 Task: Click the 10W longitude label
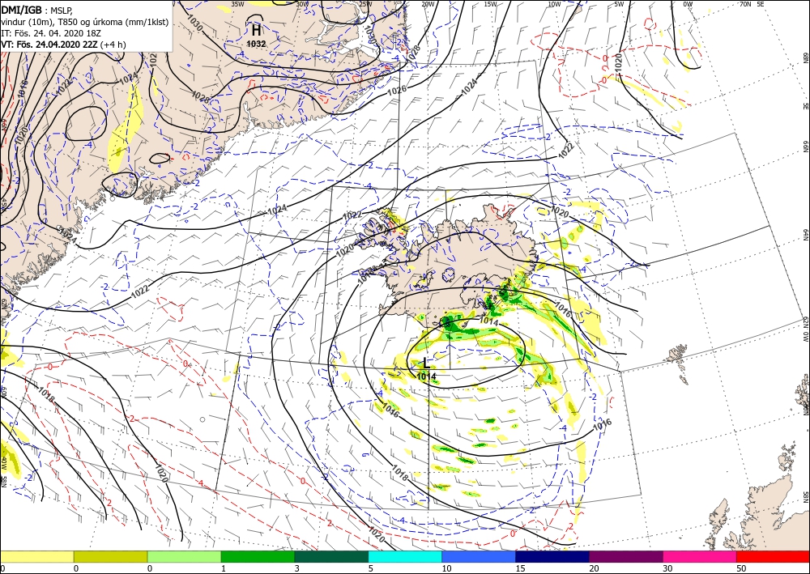(x=554, y=4)
